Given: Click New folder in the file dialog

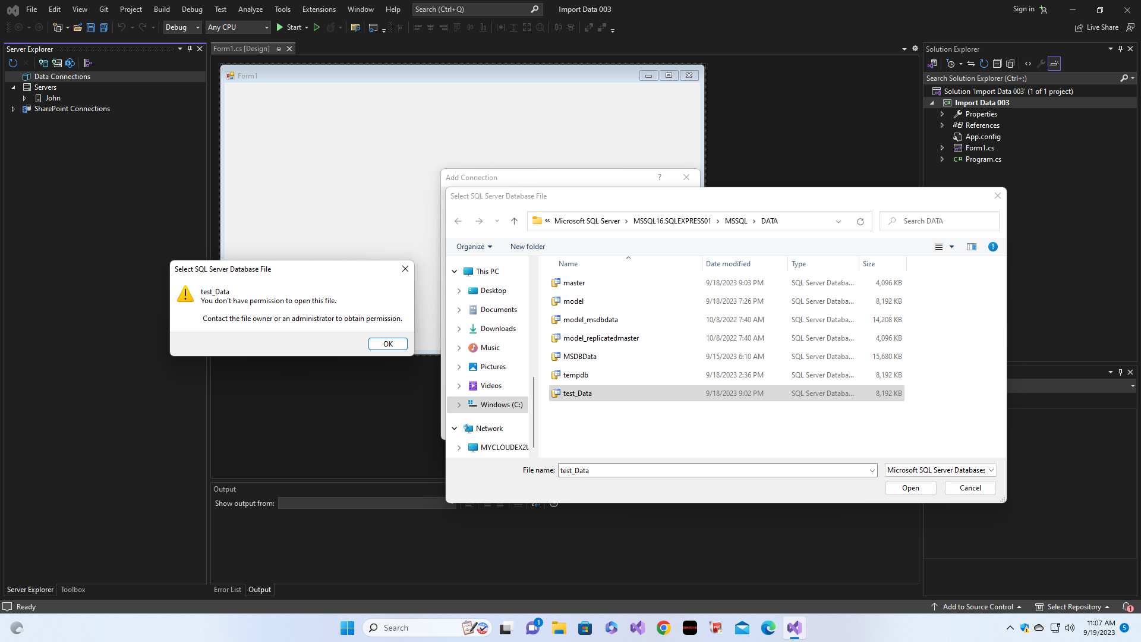Looking at the screenshot, I should click(x=527, y=247).
